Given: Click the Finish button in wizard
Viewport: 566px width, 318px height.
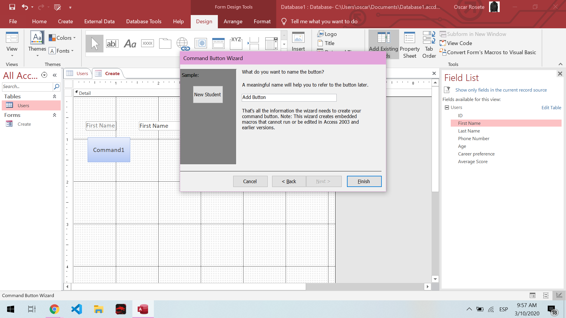Looking at the screenshot, I should (364, 181).
